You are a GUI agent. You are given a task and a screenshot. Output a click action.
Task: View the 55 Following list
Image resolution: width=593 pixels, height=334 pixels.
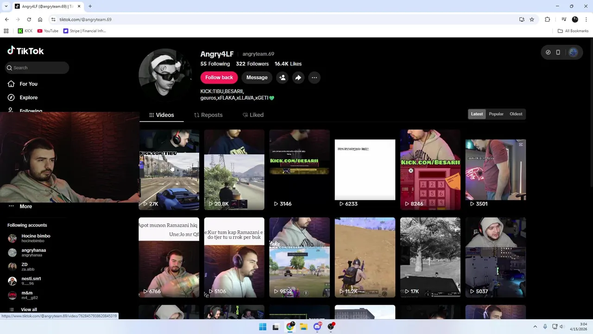click(x=215, y=64)
